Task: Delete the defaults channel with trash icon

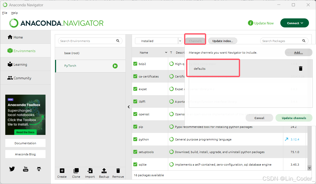Action: click(300, 68)
